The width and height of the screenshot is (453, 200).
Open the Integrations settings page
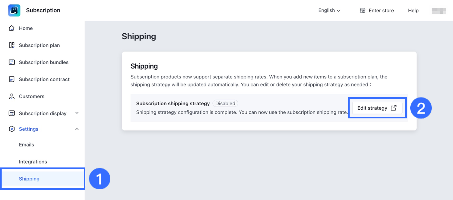click(33, 162)
